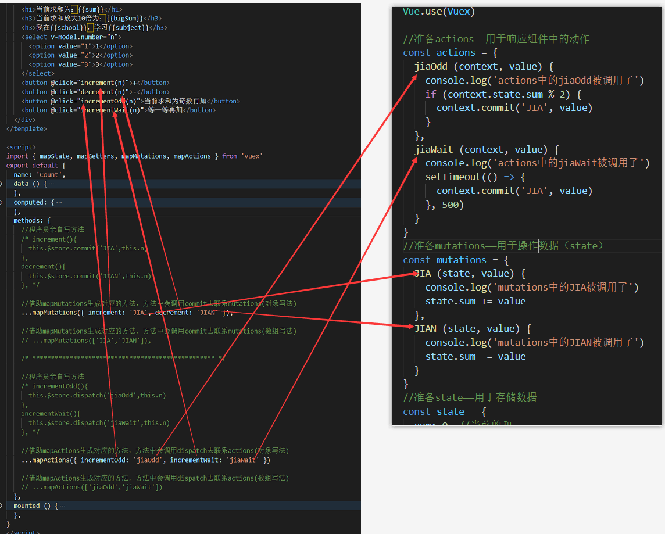Click the button line with decrement(n)
This screenshot has width=665, height=534.
[95, 92]
